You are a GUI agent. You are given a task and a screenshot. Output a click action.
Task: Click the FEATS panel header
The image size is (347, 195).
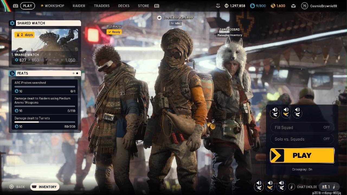coord(45,73)
